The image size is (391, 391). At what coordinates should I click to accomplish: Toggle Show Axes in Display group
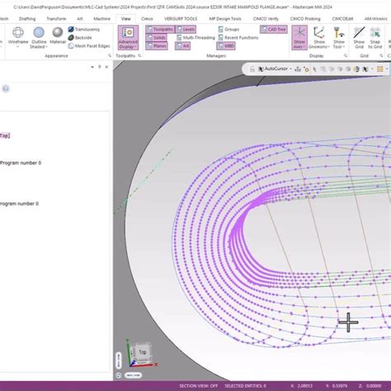pyautogui.click(x=299, y=37)
